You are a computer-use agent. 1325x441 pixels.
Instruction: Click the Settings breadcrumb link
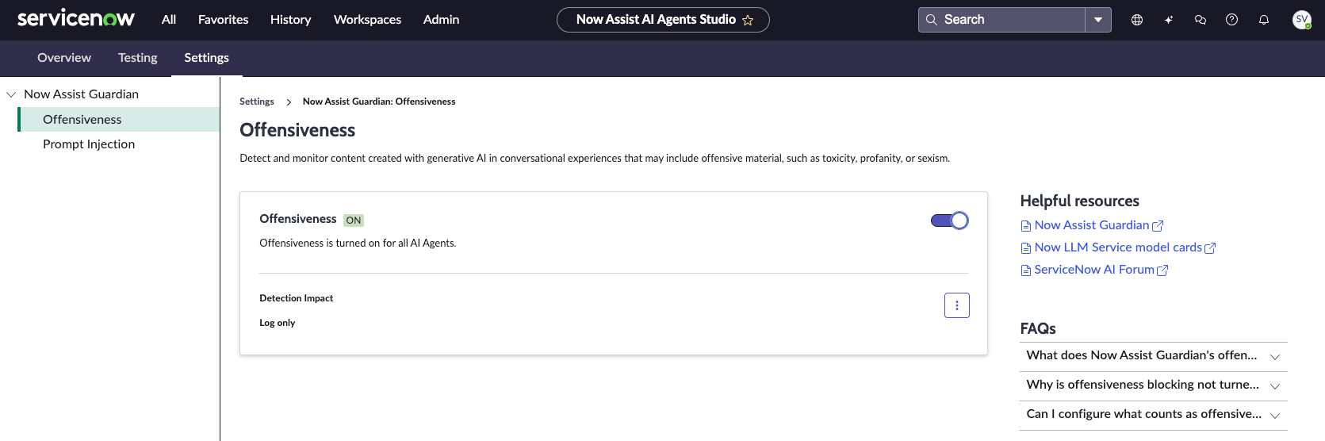coord(257,102)
